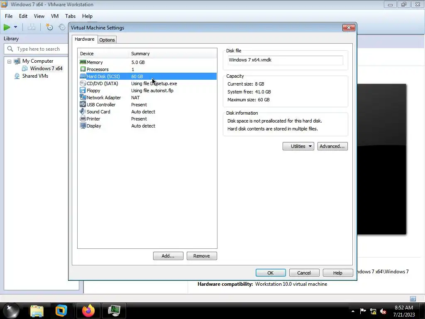Click the Remove button

[x=202, y=256]
